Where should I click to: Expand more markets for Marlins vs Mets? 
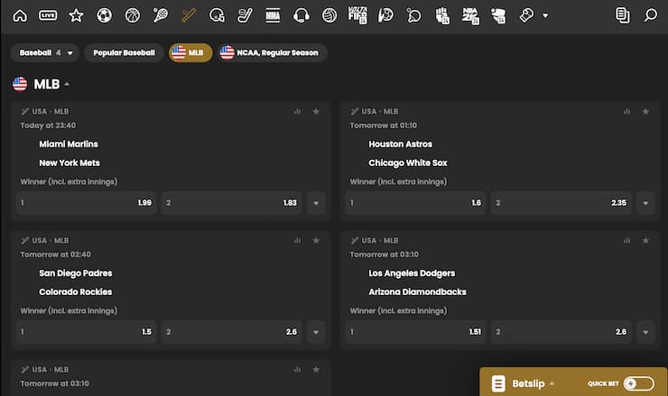[316, 203]
